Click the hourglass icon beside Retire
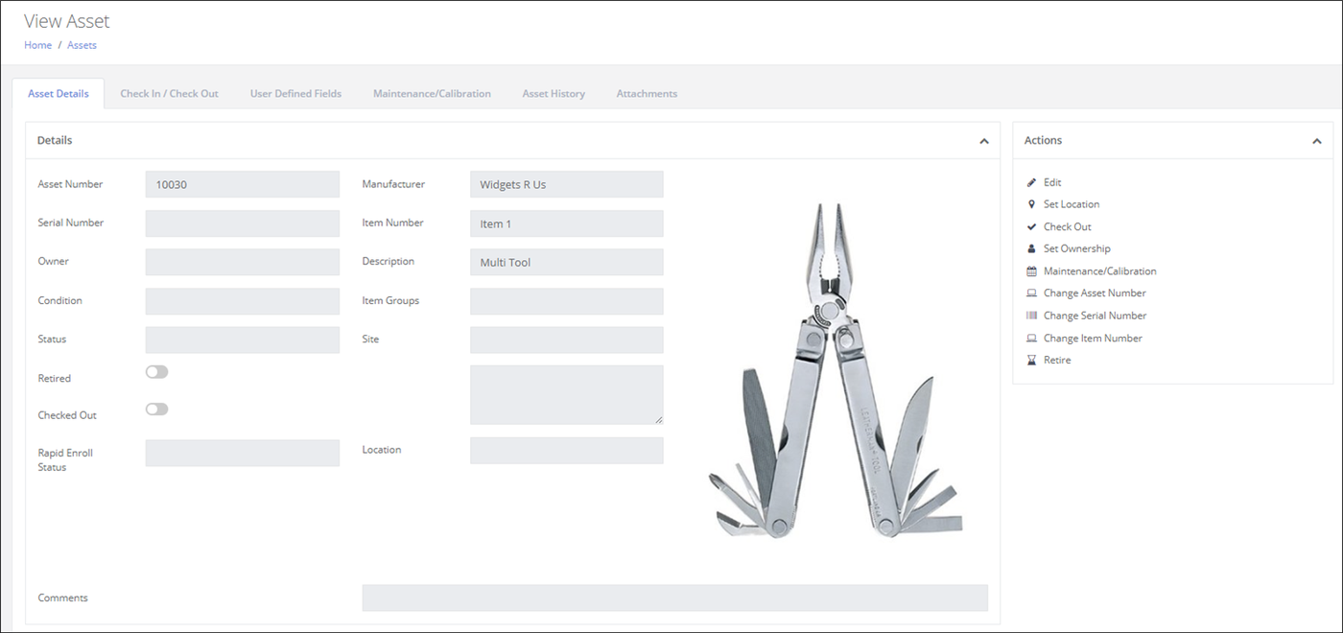The image size is (1343, 633). pos(1031,361)
